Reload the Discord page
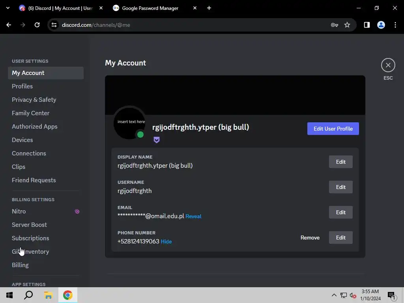 point(37,25)
